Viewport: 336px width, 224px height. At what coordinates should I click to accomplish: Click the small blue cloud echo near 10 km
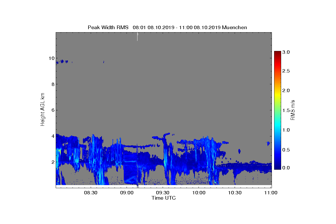click(x=62, y=61)
